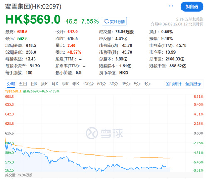This screenshot has width=208, height=179.
Task: Click the 蜜雪集团(HK:02097) stock title
Action: pyautogui.click(x=33, y=7)
